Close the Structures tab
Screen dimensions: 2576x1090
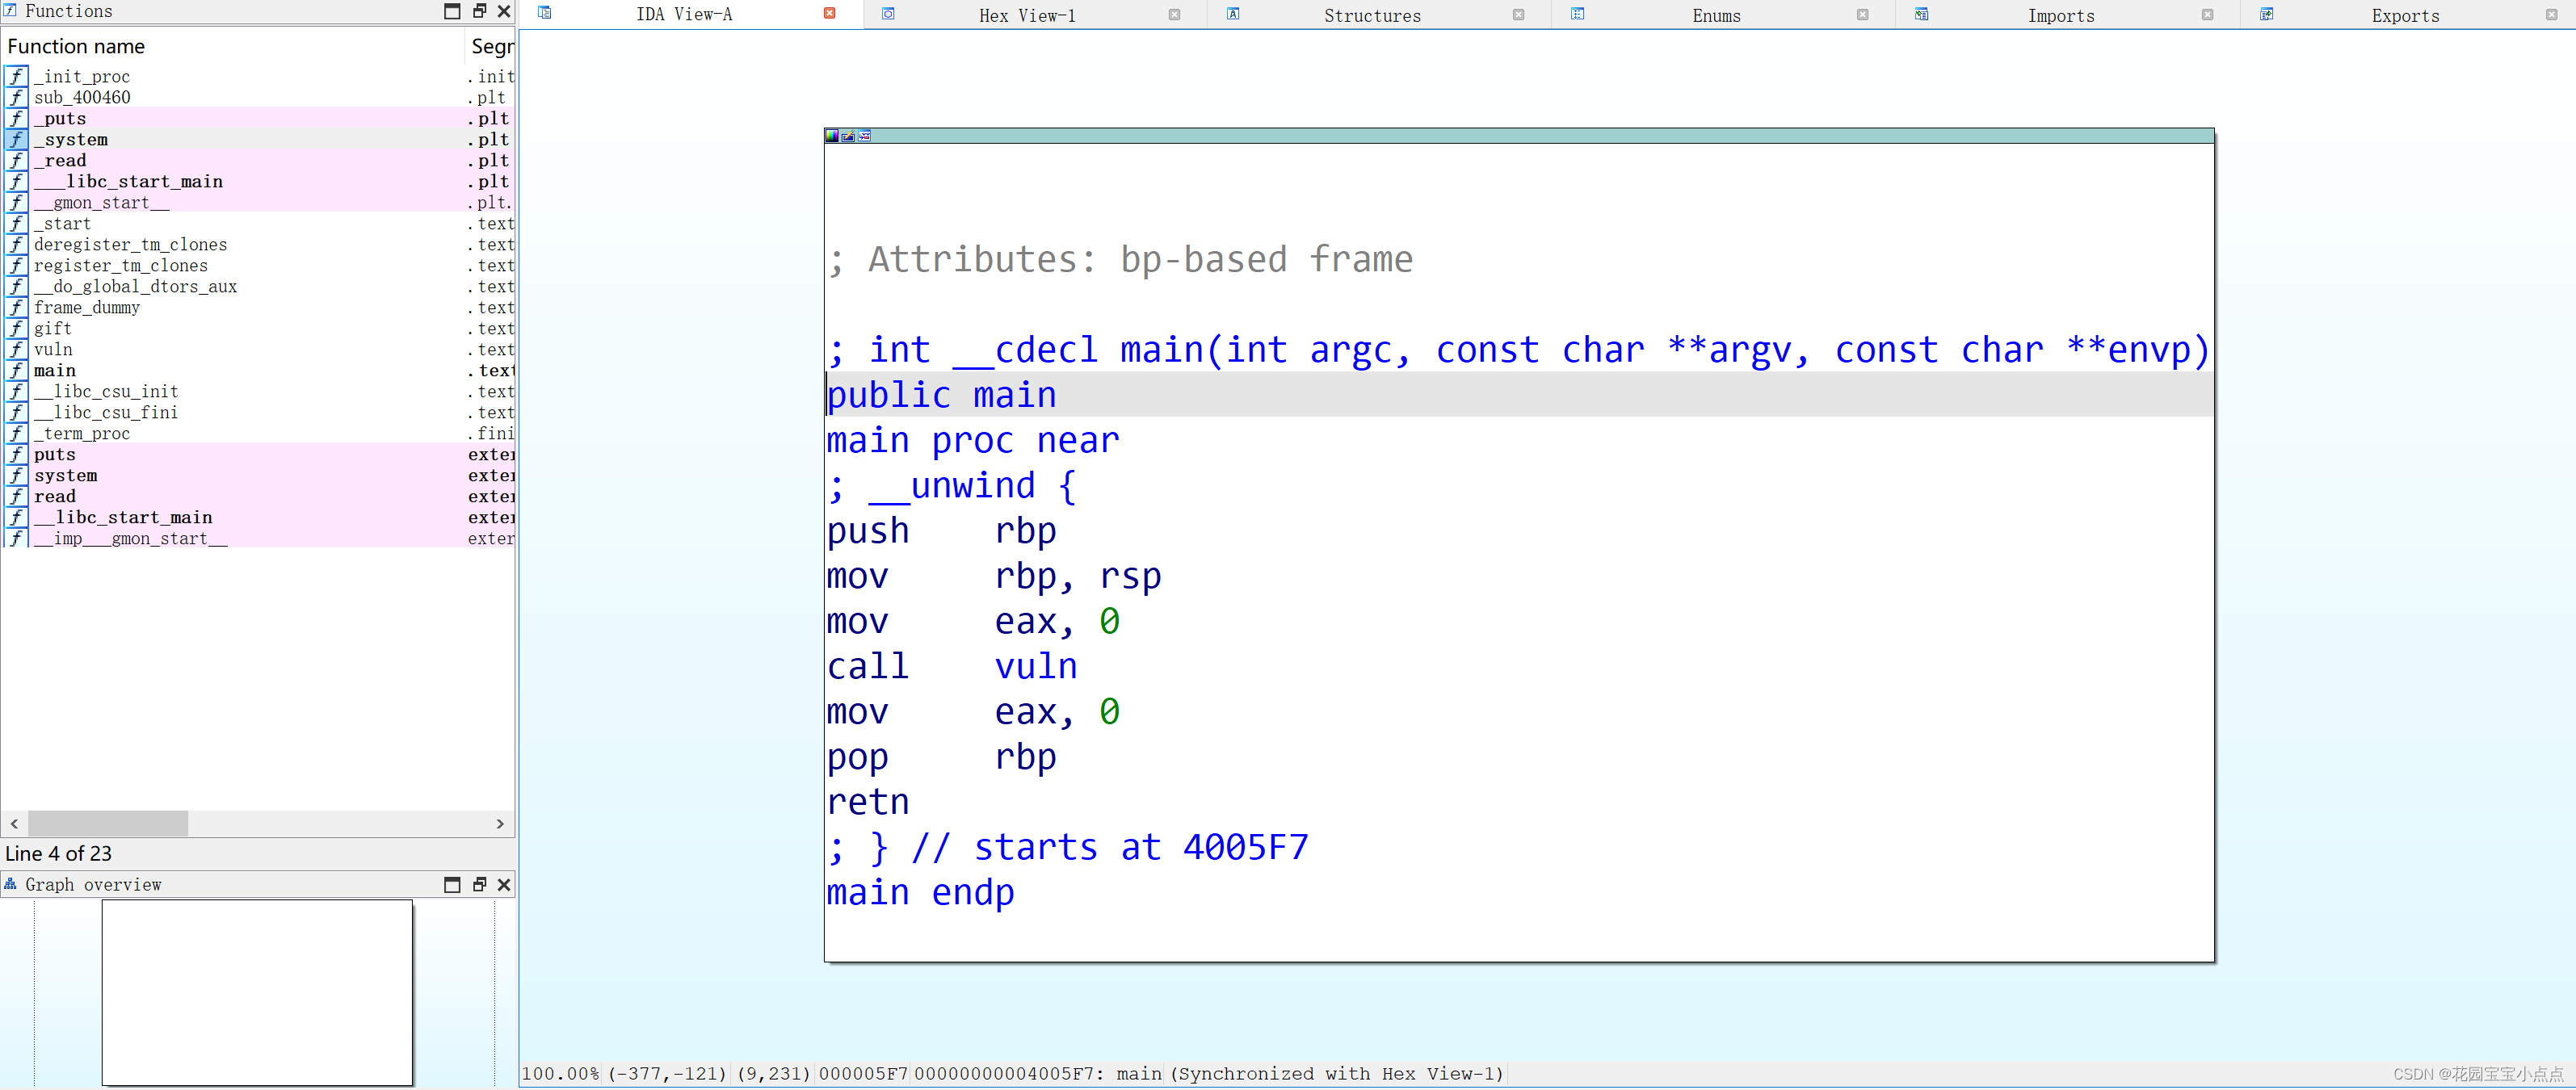click(1518, 14)
